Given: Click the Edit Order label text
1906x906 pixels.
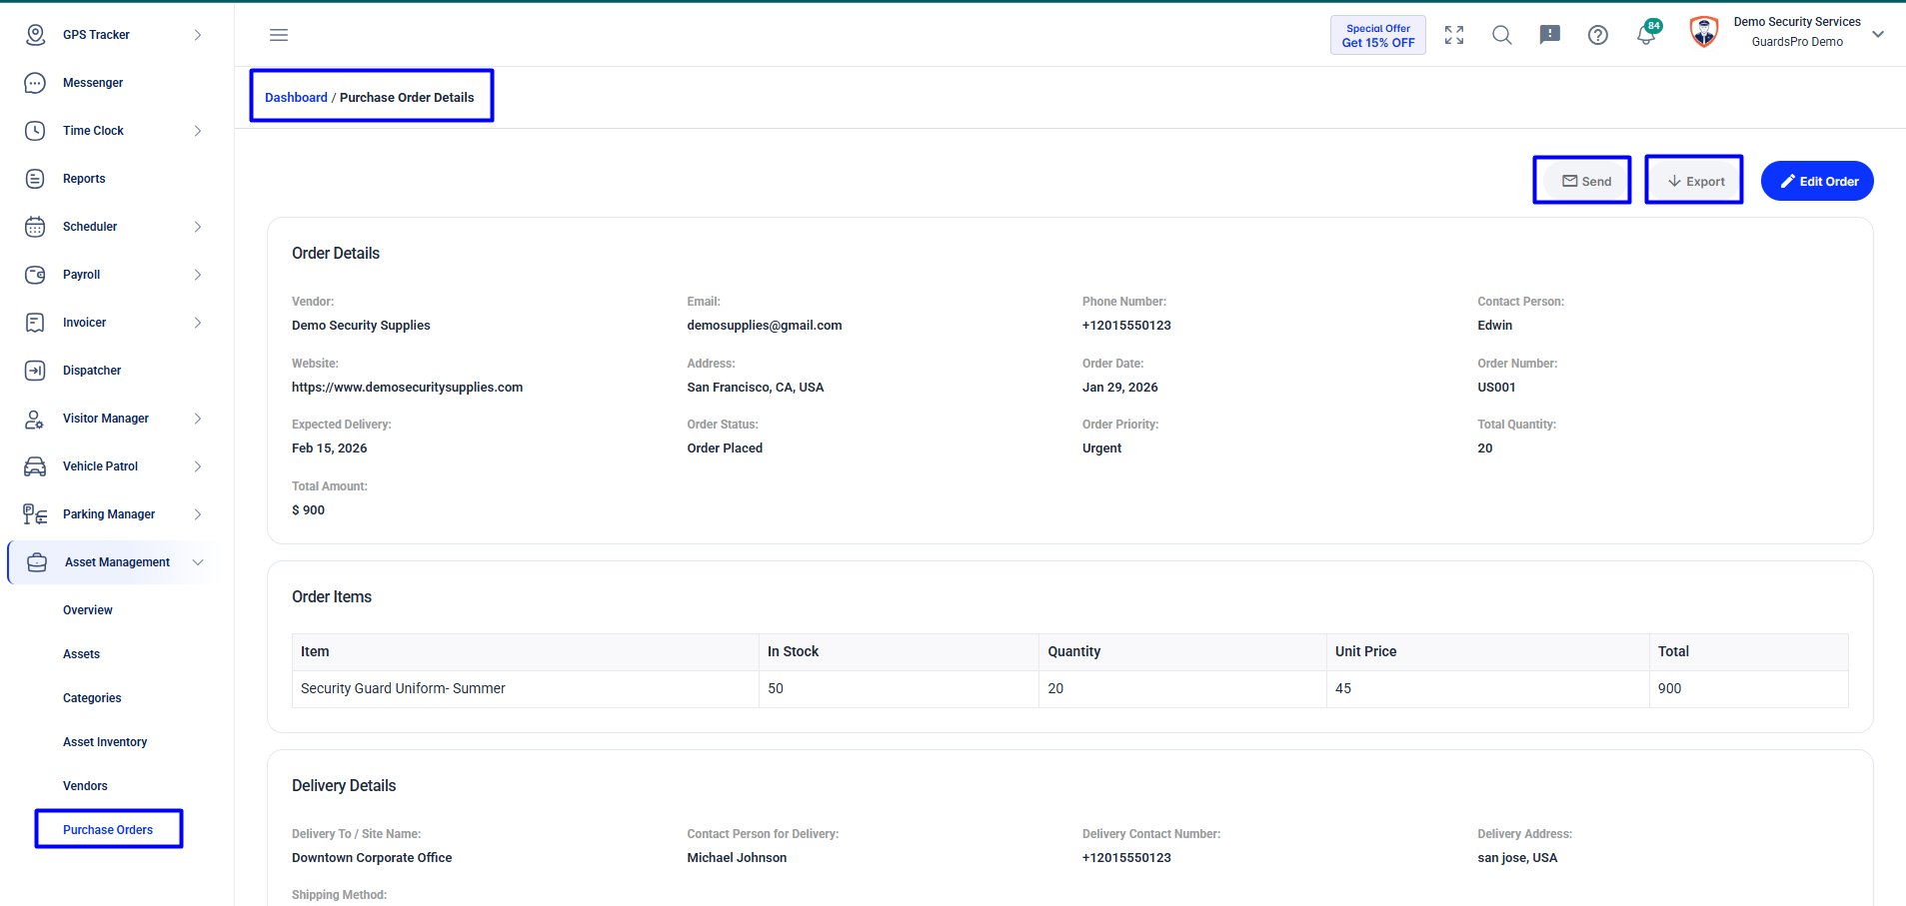Looking at the screenshot, I should [x=1829, y=182].
